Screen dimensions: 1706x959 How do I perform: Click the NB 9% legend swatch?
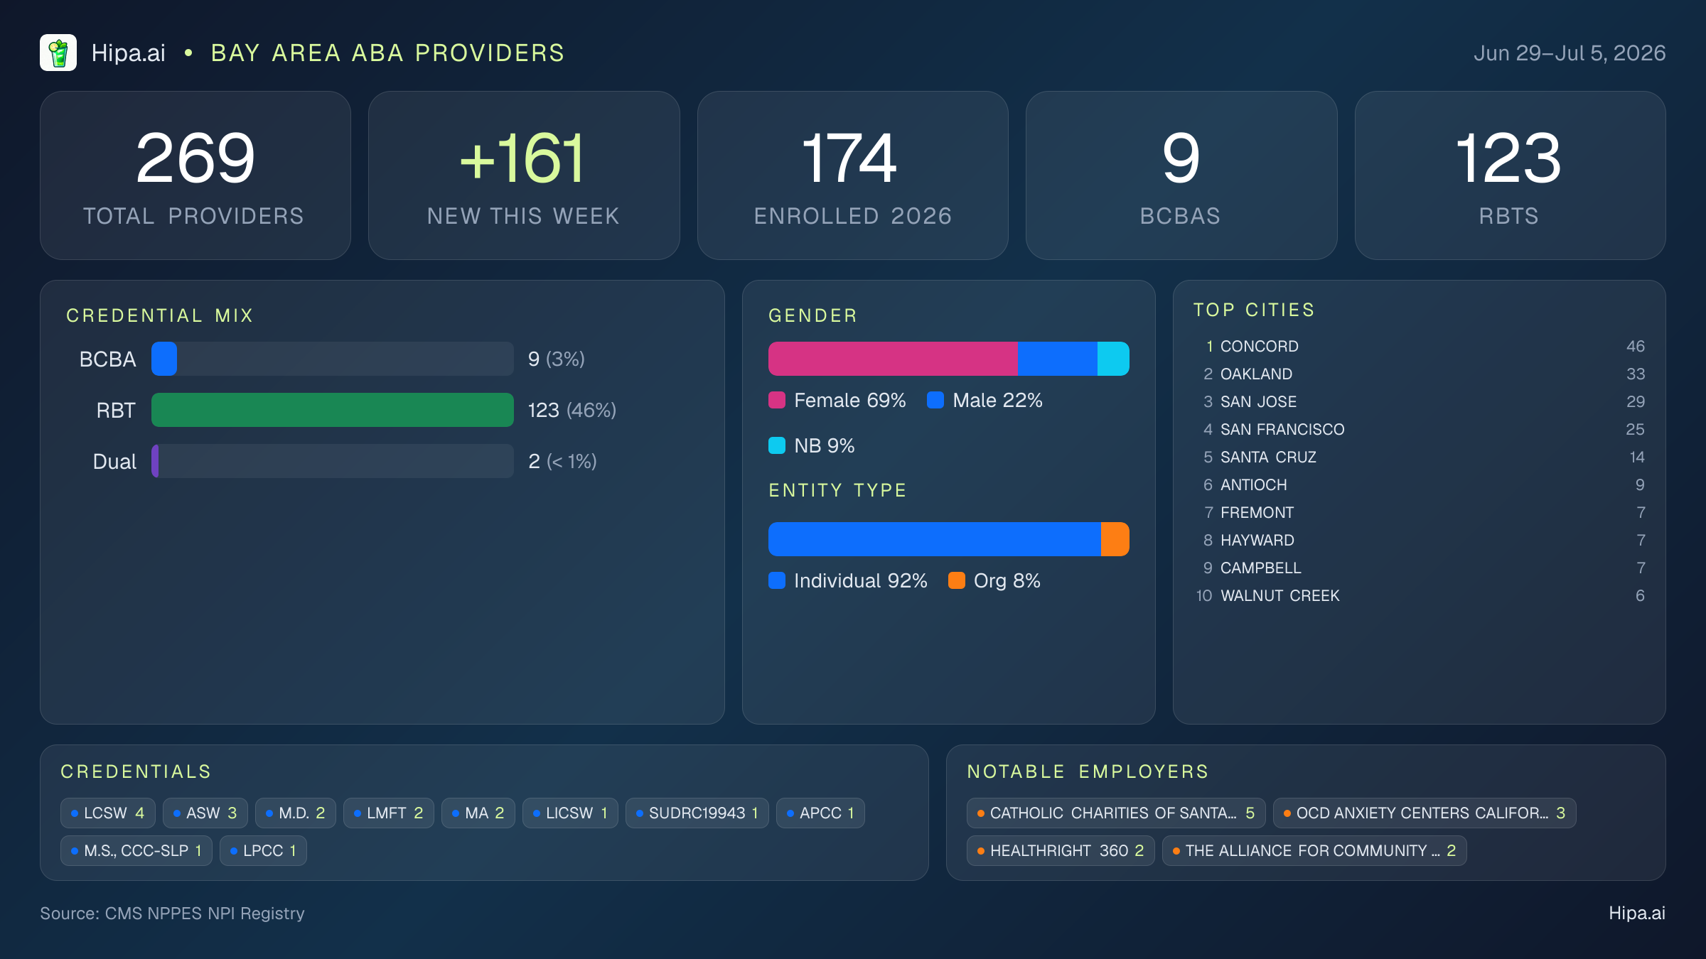[x=777, y=445]
